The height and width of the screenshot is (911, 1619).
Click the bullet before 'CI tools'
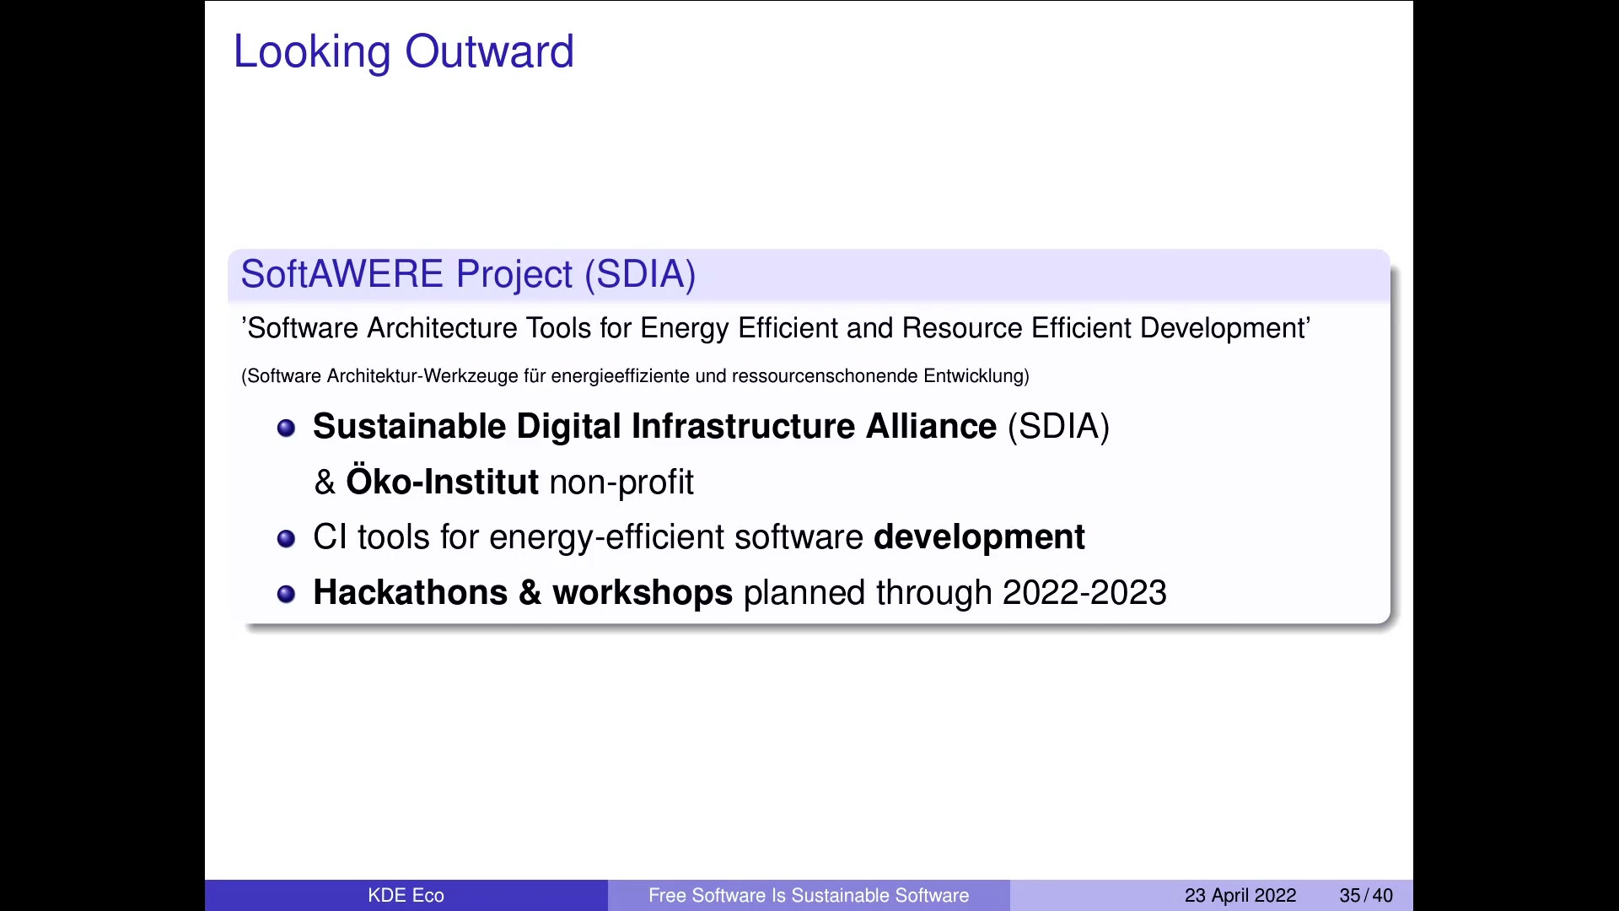[x=287, y=539]
